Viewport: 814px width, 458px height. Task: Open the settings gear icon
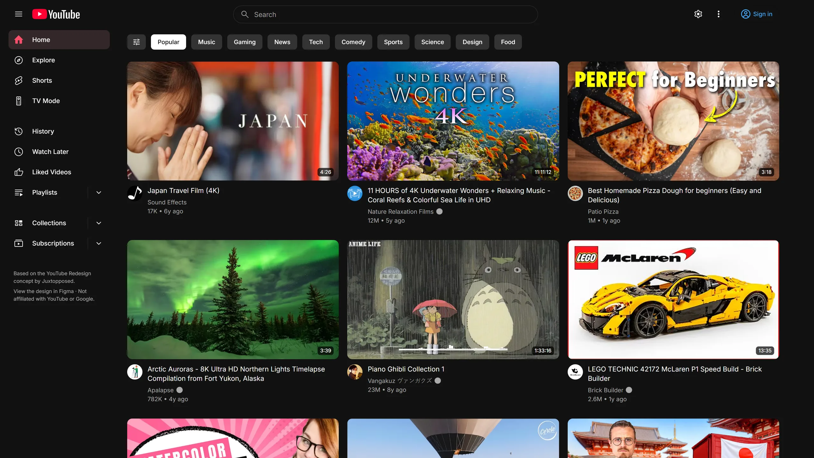point(698,14)
